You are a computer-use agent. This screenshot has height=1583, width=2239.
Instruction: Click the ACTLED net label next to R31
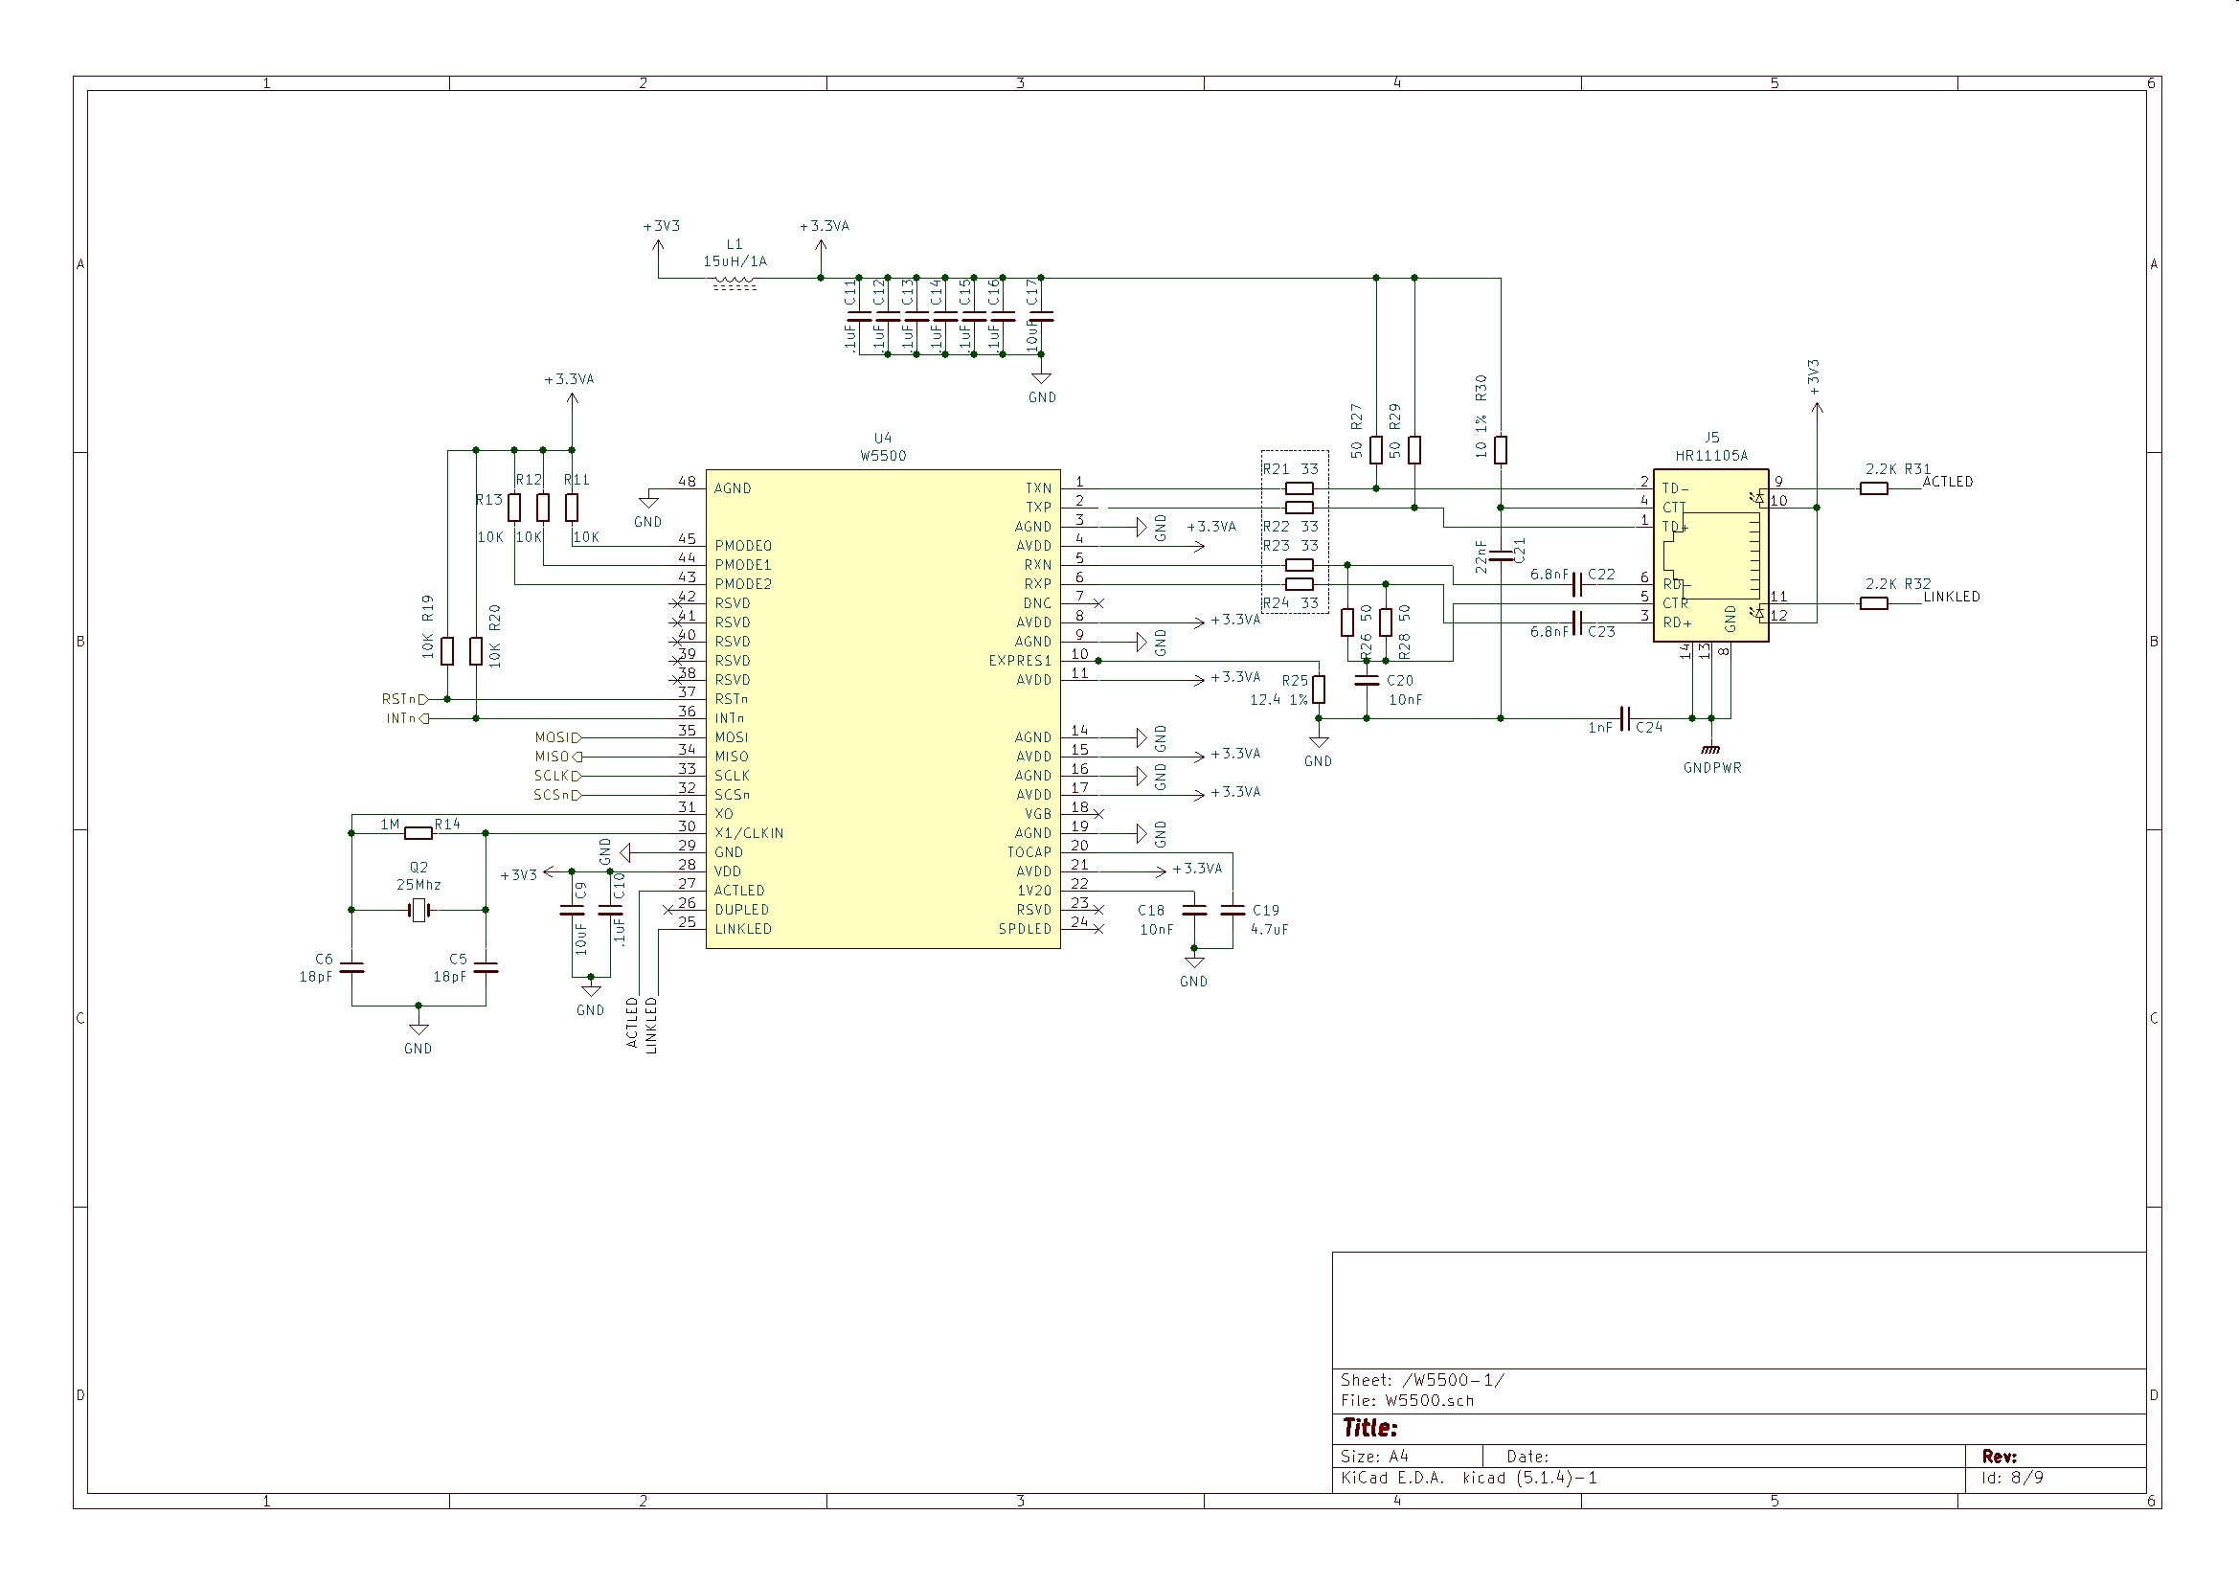pos(1948,482)
